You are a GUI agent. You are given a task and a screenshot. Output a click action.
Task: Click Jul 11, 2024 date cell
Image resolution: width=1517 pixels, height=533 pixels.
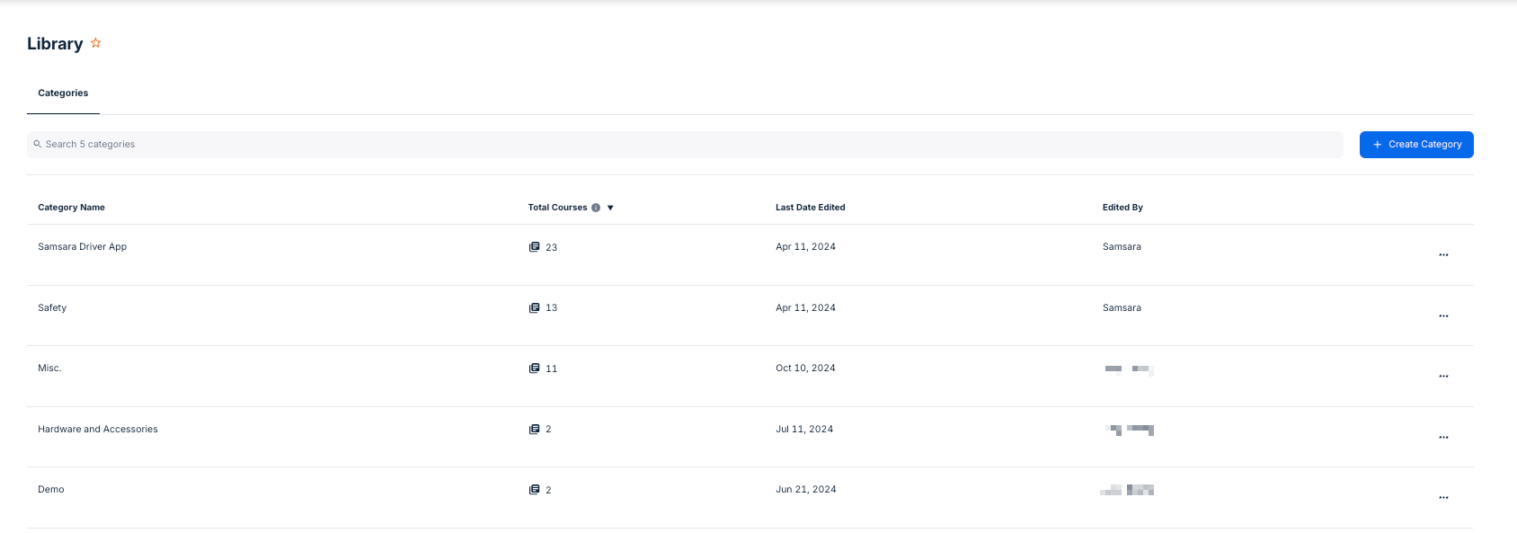point(804,429)
